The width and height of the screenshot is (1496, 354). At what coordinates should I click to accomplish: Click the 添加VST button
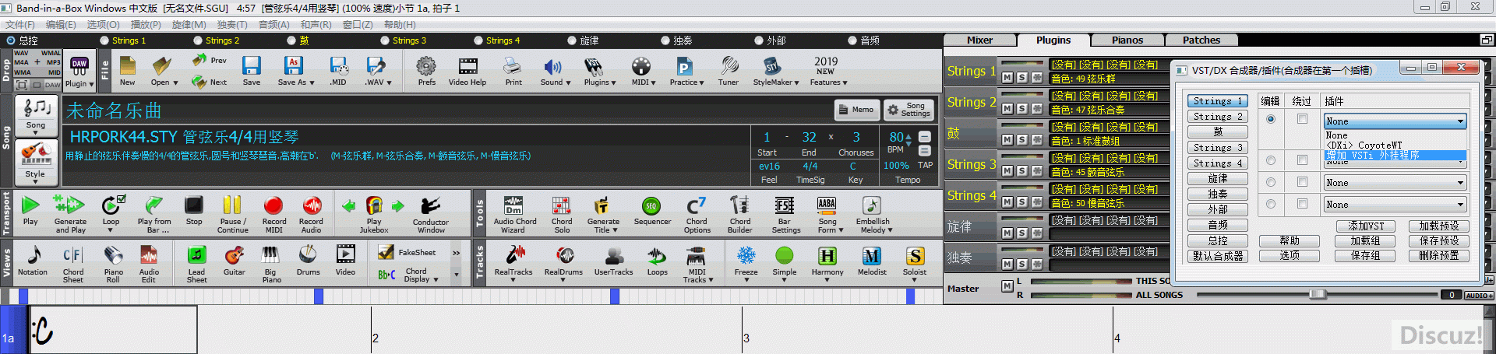tap(1366, 226)
